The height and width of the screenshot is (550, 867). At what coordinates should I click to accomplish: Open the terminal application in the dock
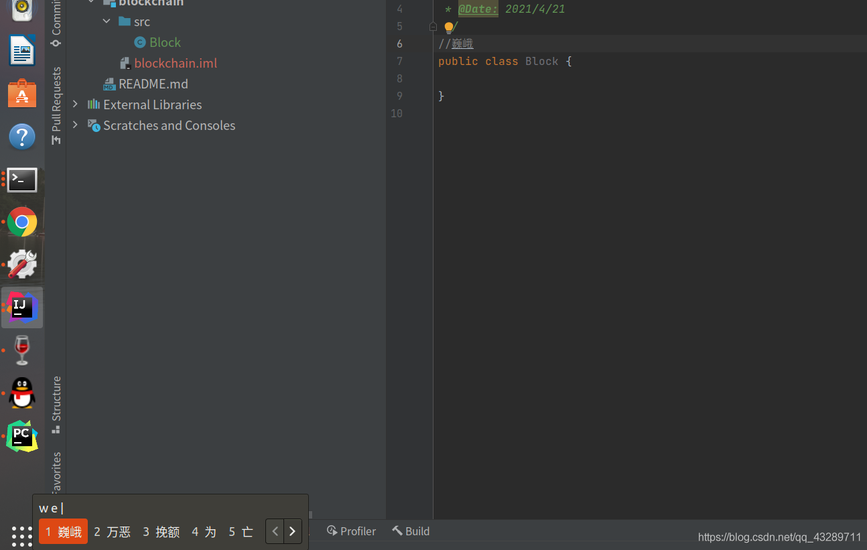22,180
